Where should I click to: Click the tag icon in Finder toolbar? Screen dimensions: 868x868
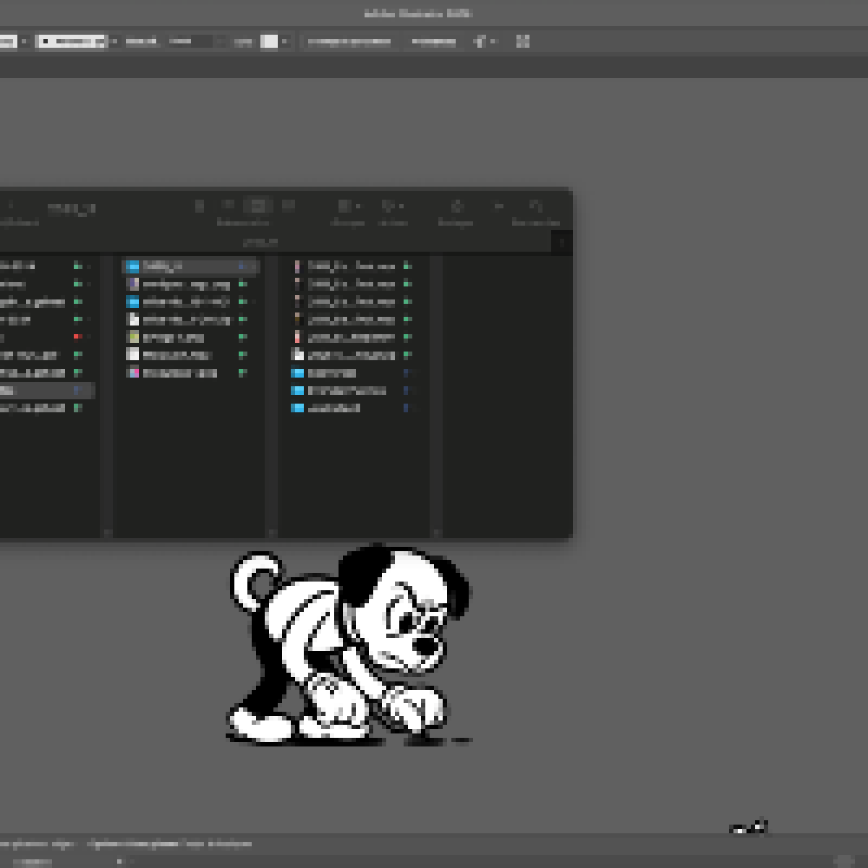[x=498, y=207]
